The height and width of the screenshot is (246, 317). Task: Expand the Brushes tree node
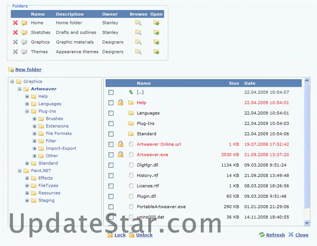point(35,119)
